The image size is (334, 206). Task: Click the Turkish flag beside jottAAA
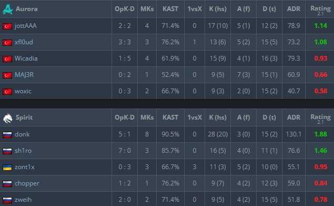(7, 26)
